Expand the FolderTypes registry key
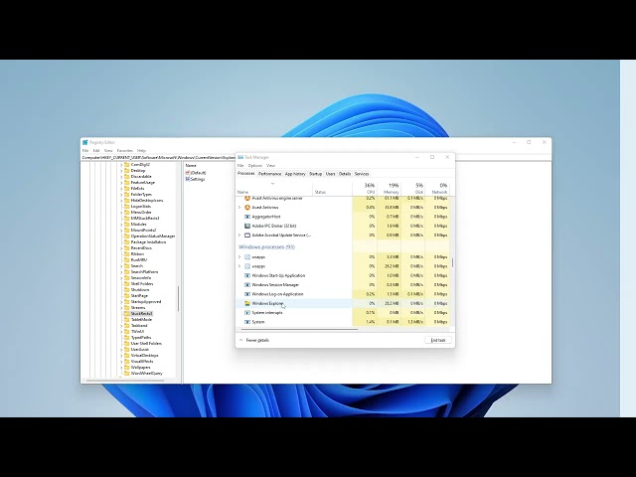Screen dimensions: 636x477 [121, 195]
